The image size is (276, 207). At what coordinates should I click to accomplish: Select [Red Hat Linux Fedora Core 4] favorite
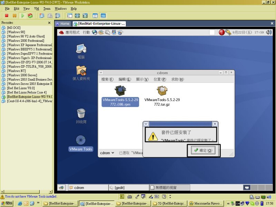click(x=27, y=92)
